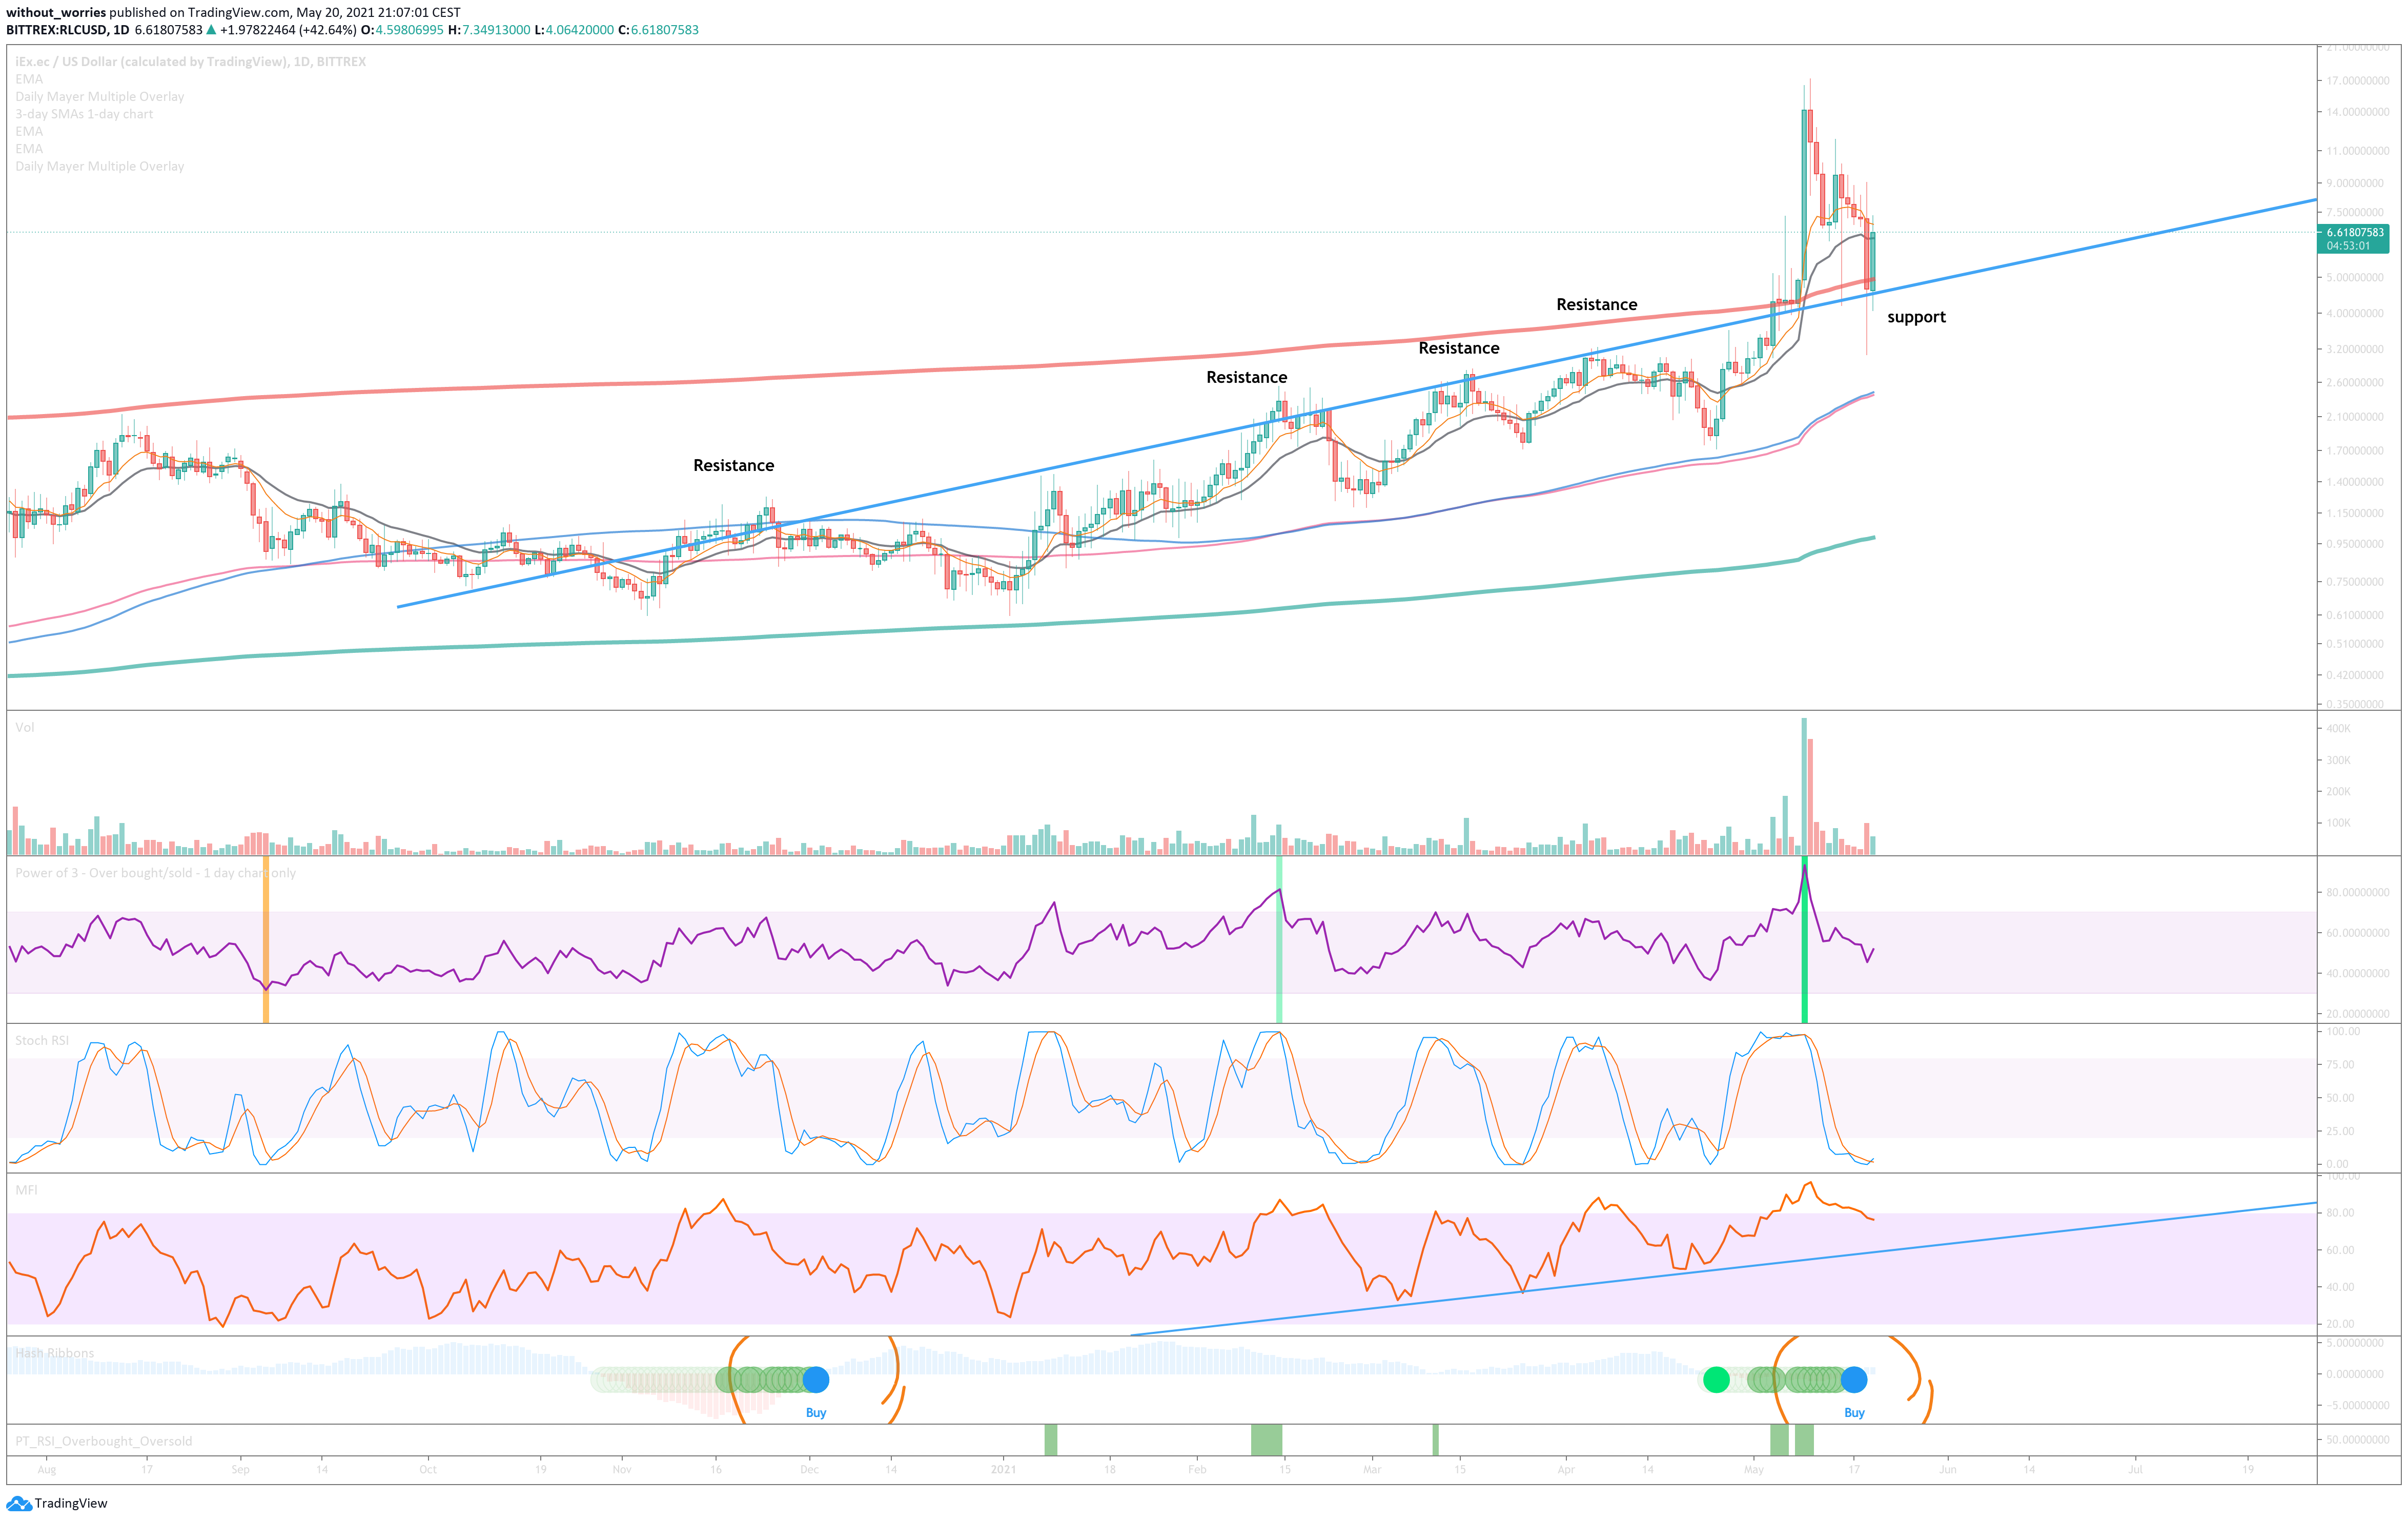Click the 1.70000000 price axis label
The height and width of the screenshot is (1522, 2408).
2355,450
